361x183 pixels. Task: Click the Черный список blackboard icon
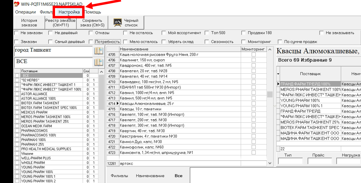pyautogui.click(x=118, y=23)
